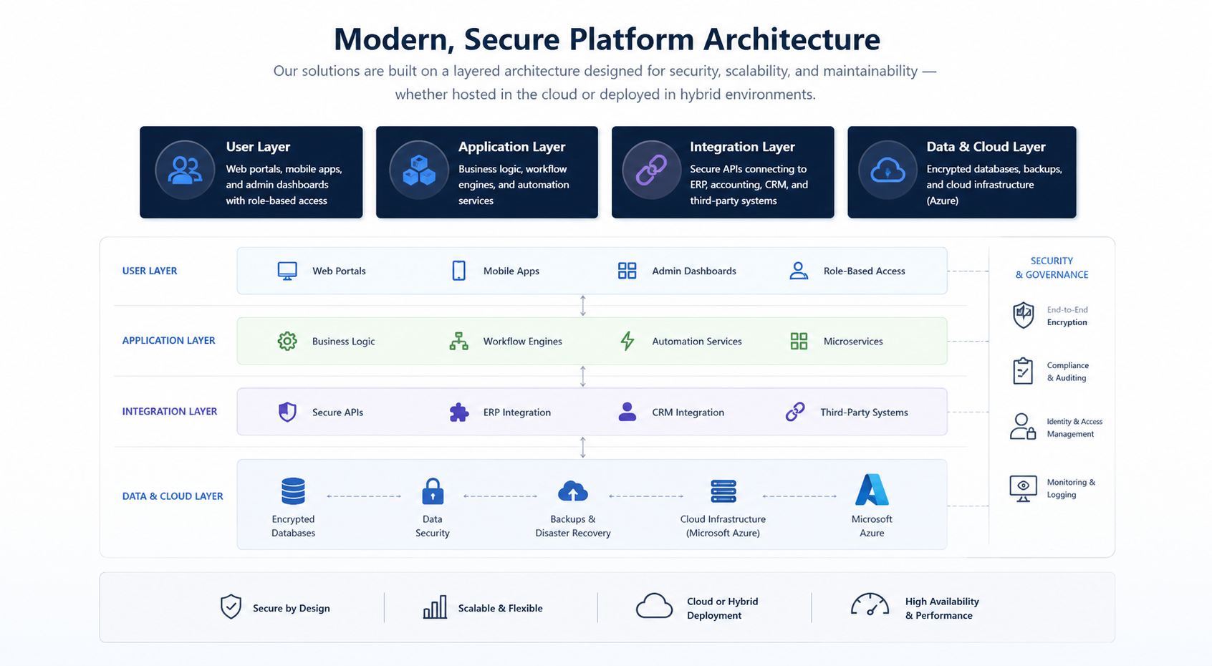The image size is (1212, 666).
Task: Select the Microsoft Azure logo icon
Action: coord(872,490)
